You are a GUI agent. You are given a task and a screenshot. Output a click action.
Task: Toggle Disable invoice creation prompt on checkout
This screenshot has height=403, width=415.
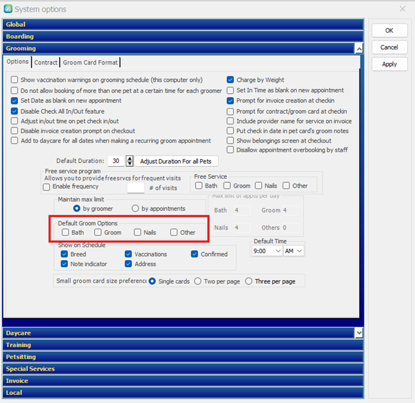tap(14, 131)
